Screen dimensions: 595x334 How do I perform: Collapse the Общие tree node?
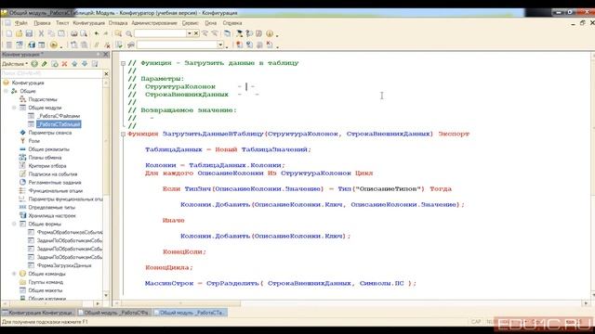click(x=6, y=91)
